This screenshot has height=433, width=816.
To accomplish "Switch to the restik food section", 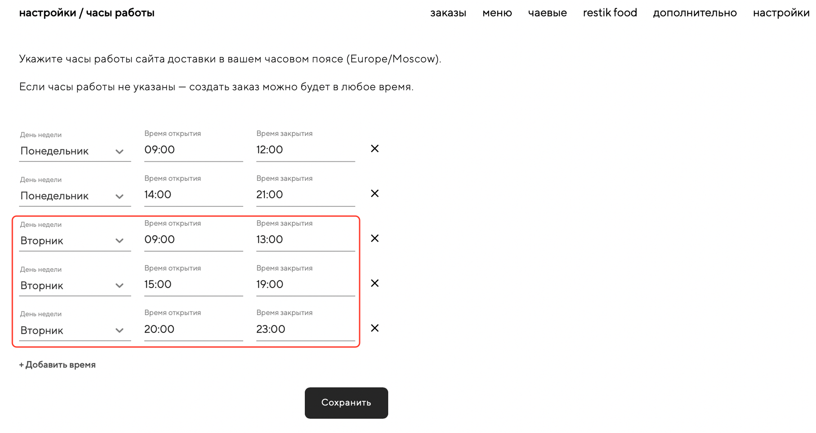I will [x=610, y=13].
